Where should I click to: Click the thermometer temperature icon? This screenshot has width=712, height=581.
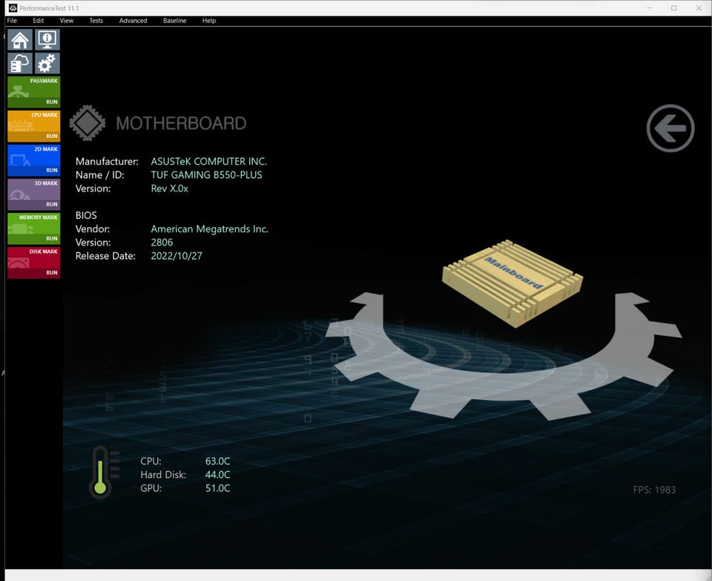point(99,472)
